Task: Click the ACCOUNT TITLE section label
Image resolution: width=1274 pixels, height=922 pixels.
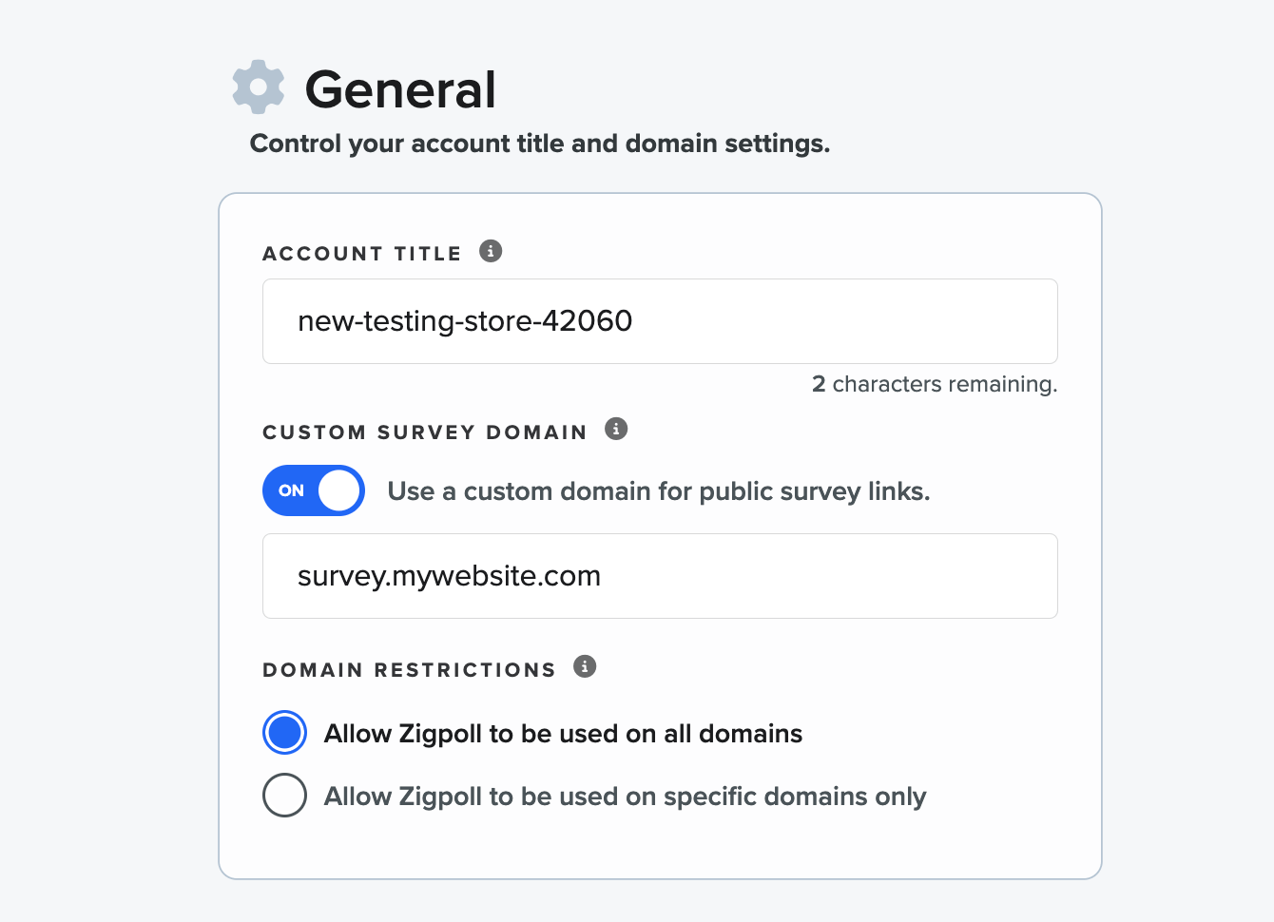Action: 361,253
